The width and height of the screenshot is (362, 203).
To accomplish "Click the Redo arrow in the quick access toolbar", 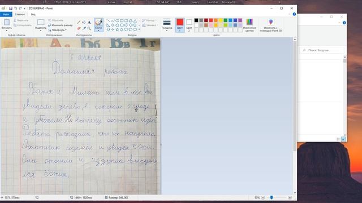I will click(20, 8).
